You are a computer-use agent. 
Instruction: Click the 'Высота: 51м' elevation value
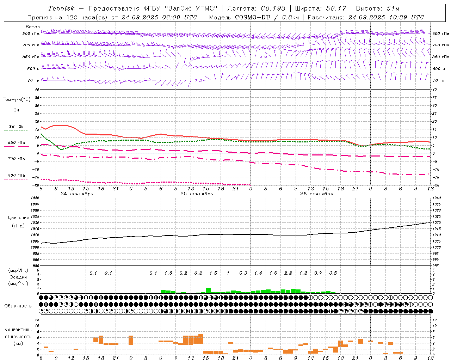click(x=378, y=8)
